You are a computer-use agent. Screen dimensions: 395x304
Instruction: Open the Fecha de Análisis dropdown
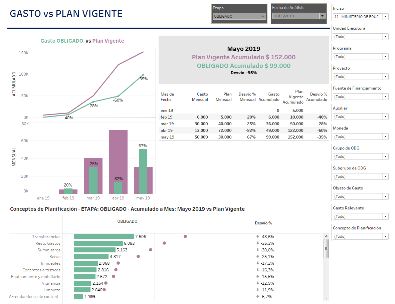pyautogui.click(x=299, y=16)
